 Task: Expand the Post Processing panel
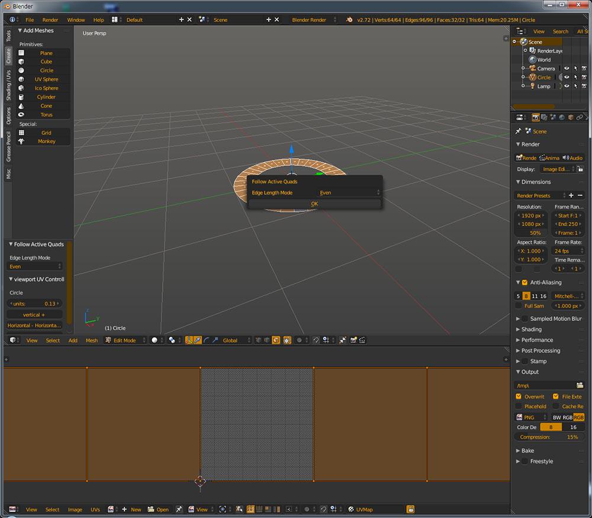(x=540, y=350)
